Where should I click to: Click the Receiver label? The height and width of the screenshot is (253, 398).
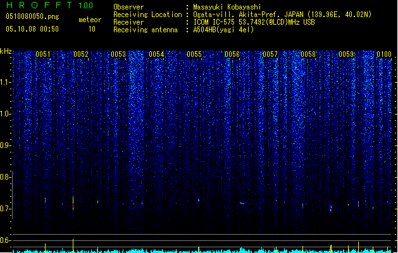[x=128, y=22]
